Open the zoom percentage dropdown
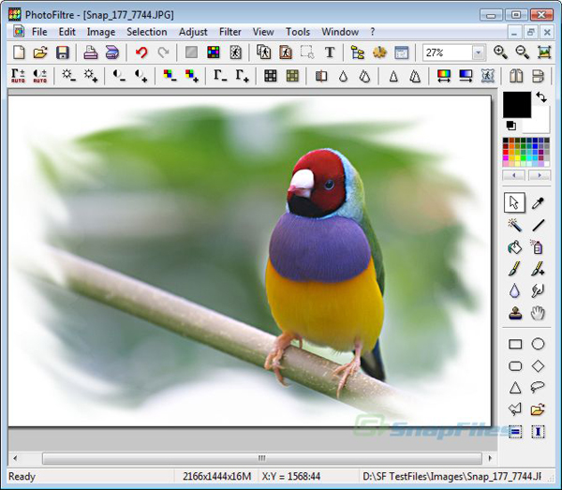The image size is (562, 490). (478, 53)
